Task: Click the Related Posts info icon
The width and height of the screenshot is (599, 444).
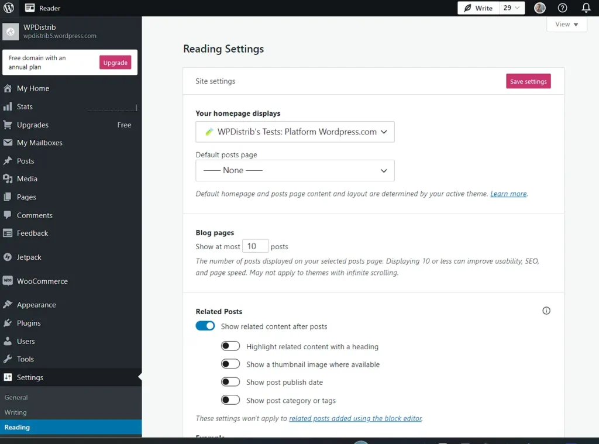Action: pyautogui.click(x=546, y=311)
